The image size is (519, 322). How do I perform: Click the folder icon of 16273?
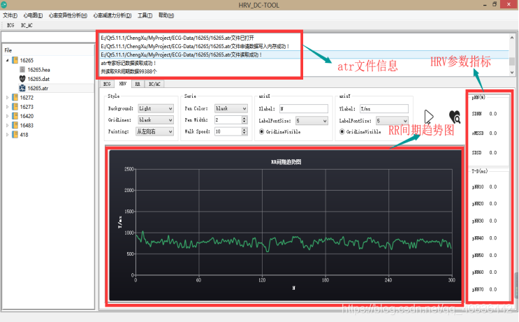point(15,107)
